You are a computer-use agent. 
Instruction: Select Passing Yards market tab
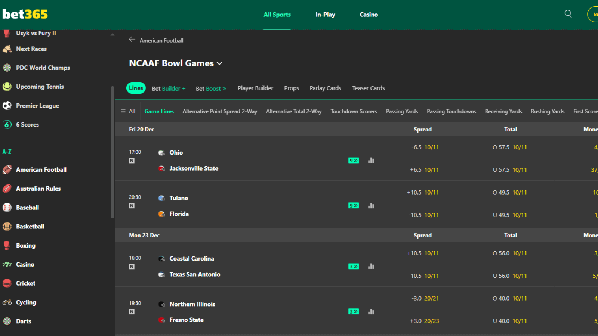(x=402, y=111)
